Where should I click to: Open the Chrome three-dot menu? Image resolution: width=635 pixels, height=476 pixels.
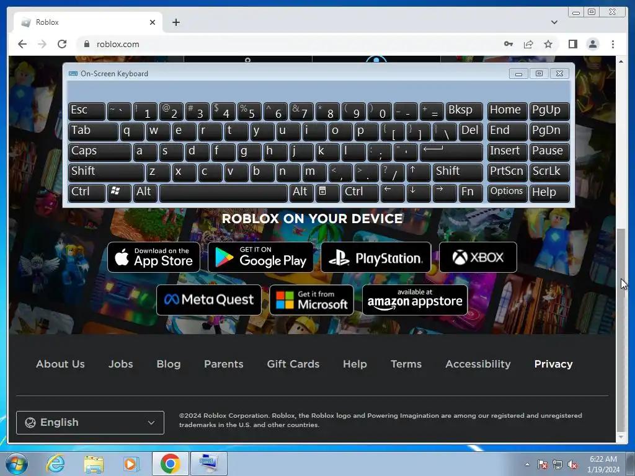click(613, 44)
